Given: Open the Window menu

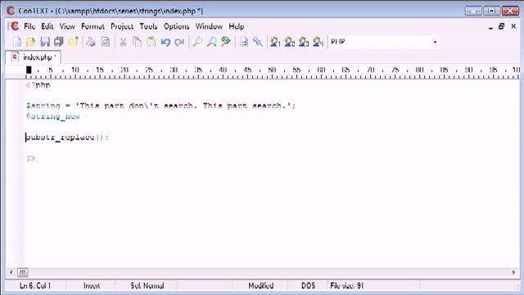Looking at the screenshot, I should pyautogui.click(x=209, y=26).
